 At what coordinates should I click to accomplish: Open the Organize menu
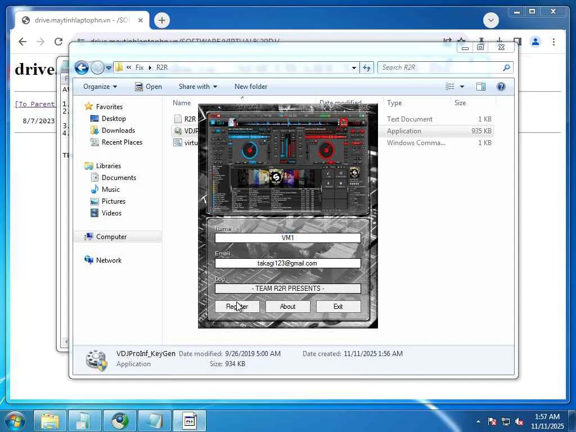100,87
